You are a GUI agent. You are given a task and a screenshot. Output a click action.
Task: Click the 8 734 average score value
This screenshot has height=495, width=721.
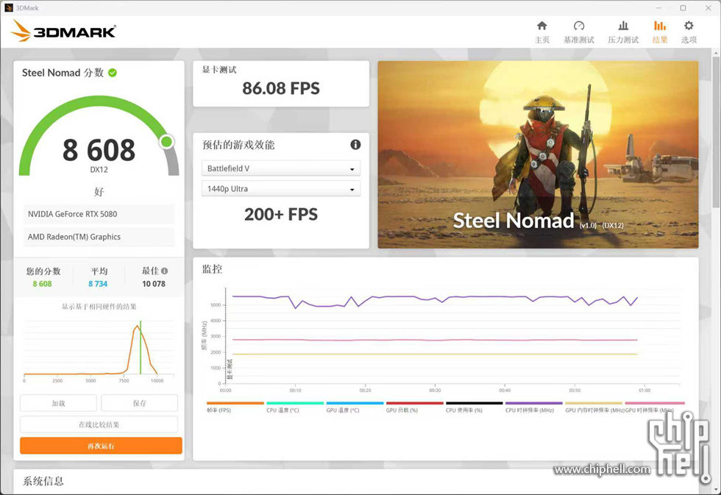coord(98,284)
